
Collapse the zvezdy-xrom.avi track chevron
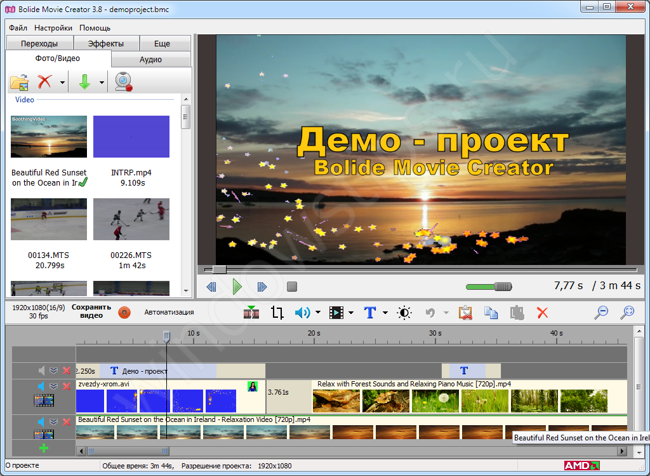53,386
